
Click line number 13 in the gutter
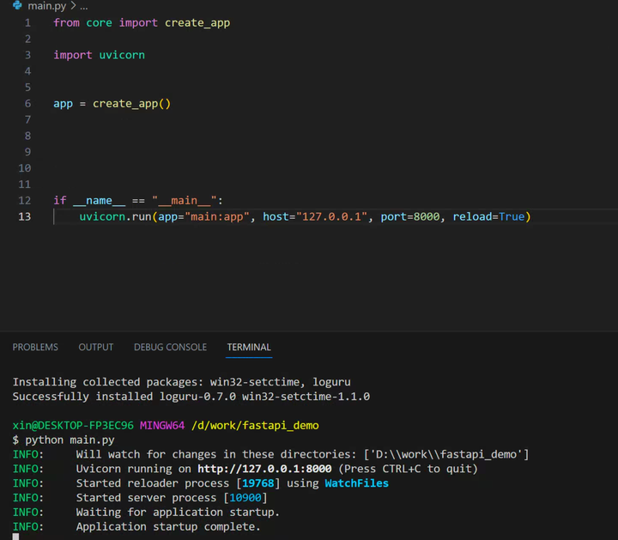tap(24, 217)
